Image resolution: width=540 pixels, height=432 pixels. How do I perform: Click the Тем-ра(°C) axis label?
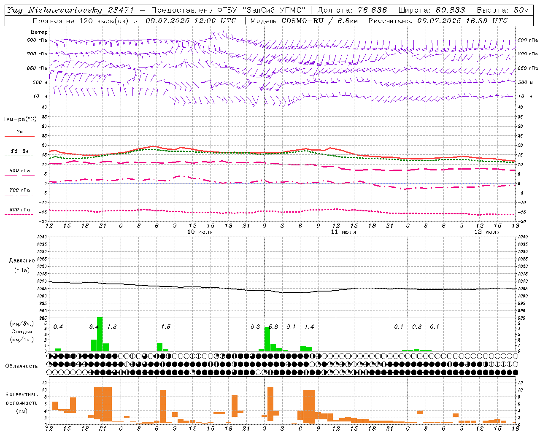20,119
